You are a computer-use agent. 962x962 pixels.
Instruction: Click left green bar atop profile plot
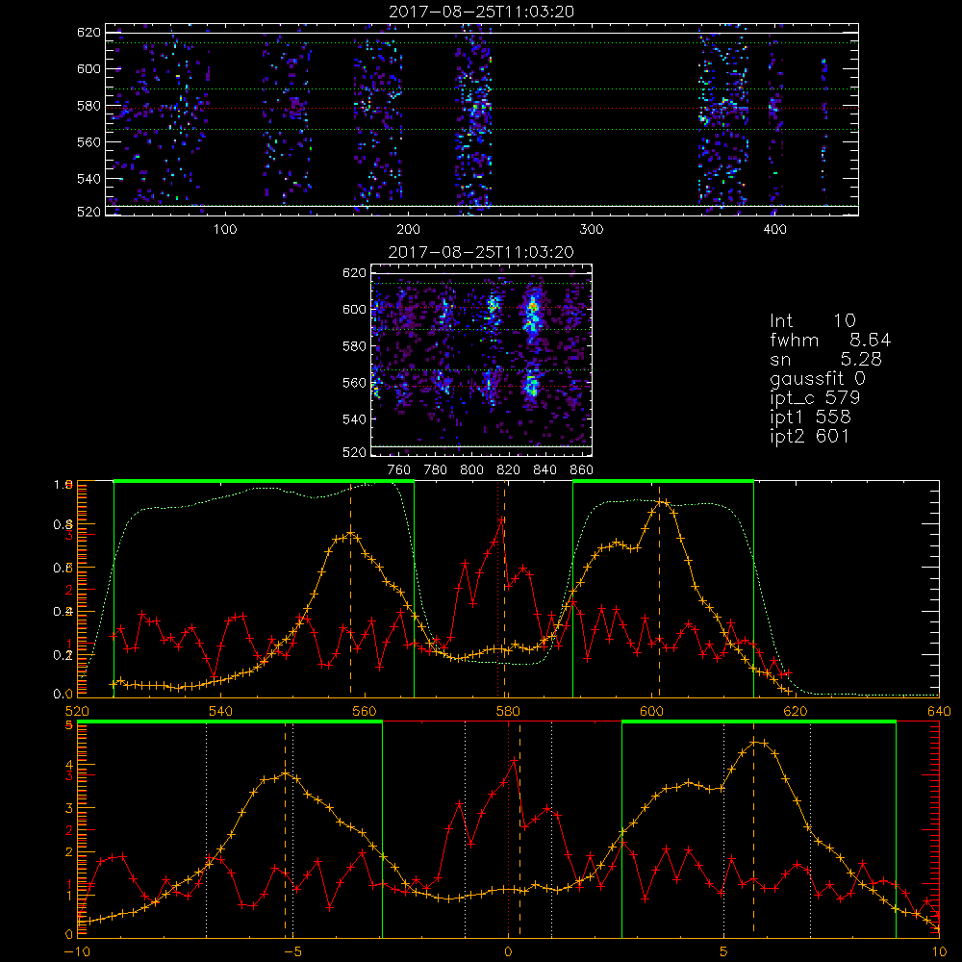click(264, 481)
